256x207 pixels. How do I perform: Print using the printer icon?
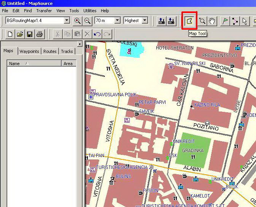pos(40,34)
